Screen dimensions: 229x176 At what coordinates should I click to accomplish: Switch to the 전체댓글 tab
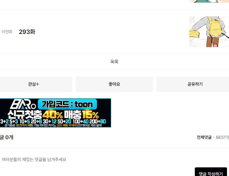point(204,137)
